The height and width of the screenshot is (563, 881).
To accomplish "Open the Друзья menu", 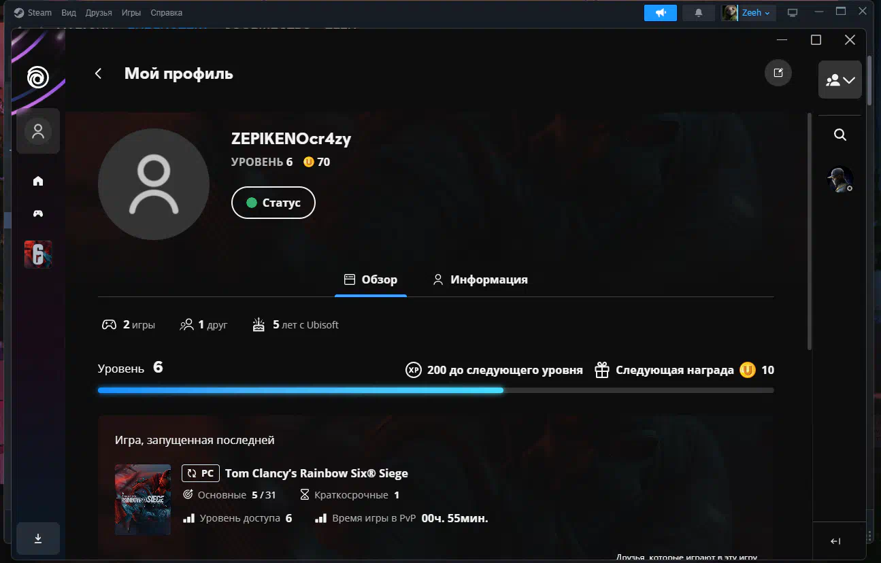I will pyautogui.click(x=99, y=13).
